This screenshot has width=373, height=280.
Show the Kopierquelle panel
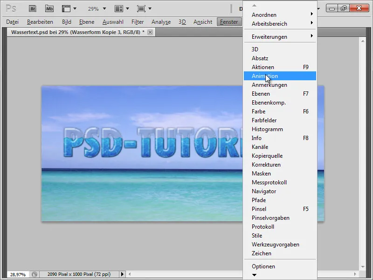pos(280,156)
